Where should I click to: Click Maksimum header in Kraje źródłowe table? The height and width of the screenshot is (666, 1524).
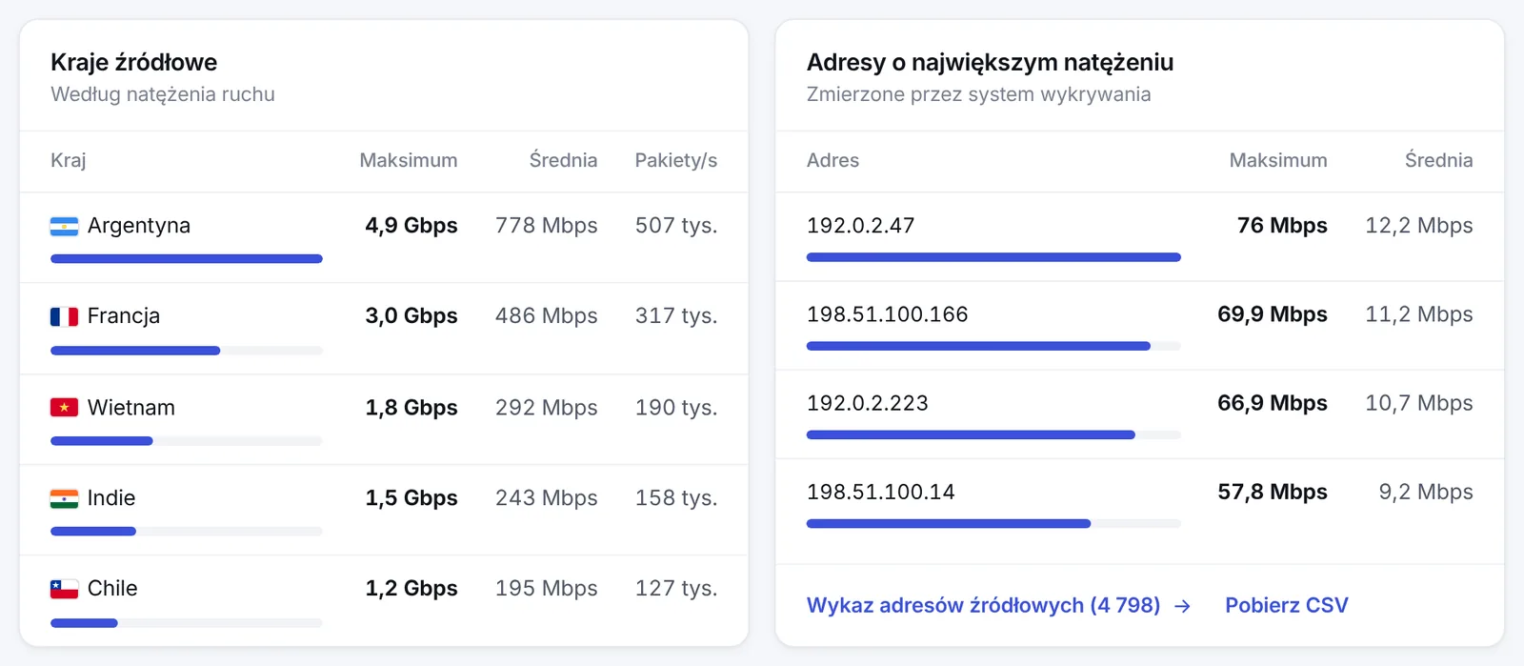[x=408, y=160]
